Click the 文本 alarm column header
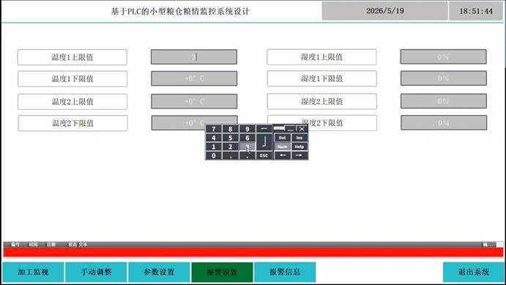Screen dimensions: 506x285 [83, 245]
